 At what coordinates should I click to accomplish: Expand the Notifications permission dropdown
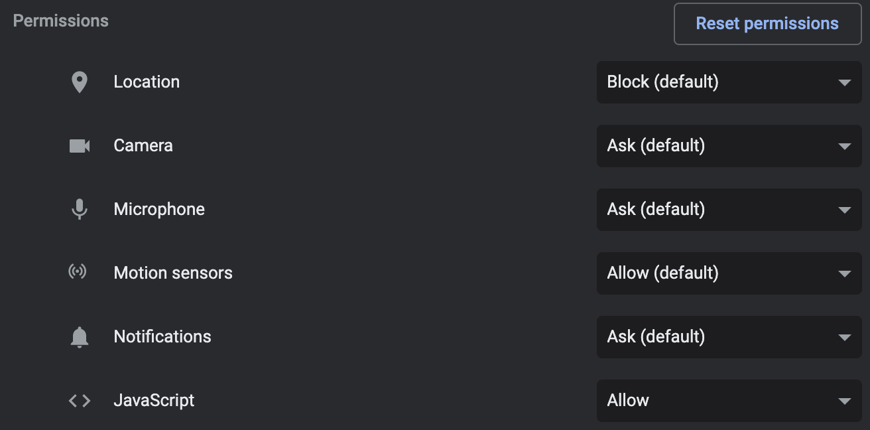tap(729, 337)
